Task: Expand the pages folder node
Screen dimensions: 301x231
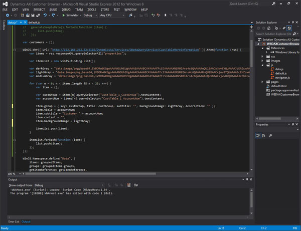Action: [x=262, y=82]
